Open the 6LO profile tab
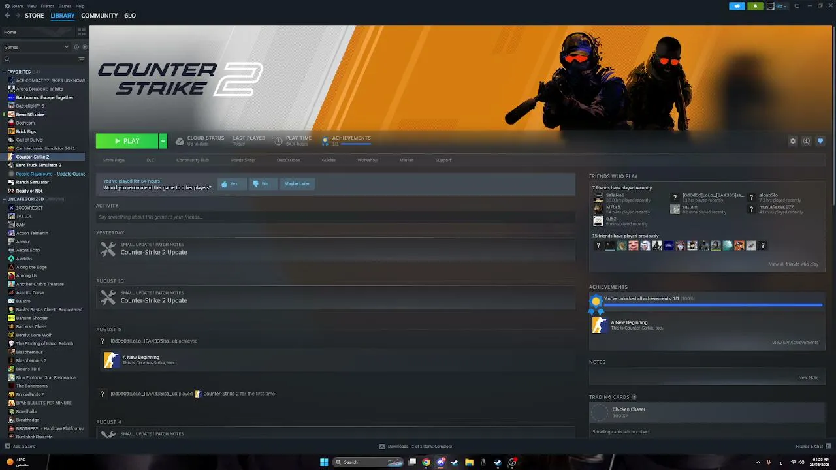Image resolution: width=836 pixels, height=470 pixels. 130,16
